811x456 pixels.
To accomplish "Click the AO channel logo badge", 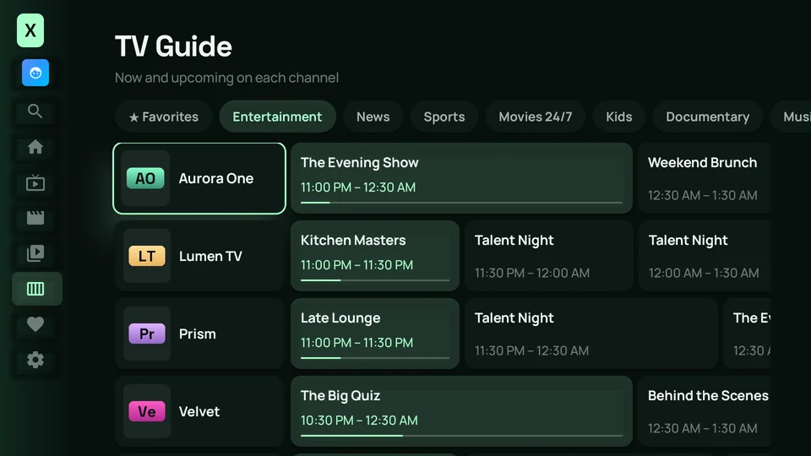I will tap(145, 178).
